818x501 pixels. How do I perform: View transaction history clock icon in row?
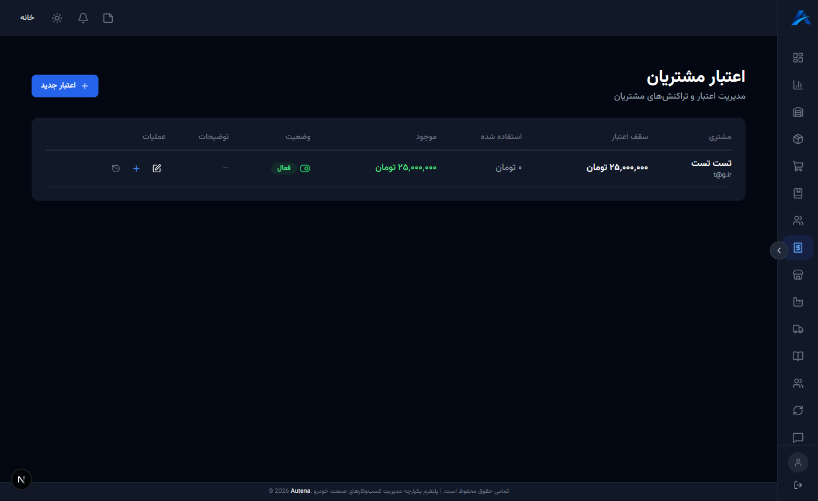(x=116, y=168)
